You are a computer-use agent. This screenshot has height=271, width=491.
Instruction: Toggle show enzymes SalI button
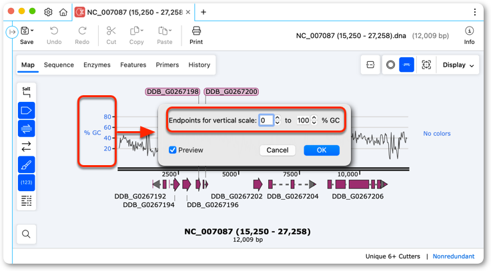pyautogui.click(x=26, y=92)
